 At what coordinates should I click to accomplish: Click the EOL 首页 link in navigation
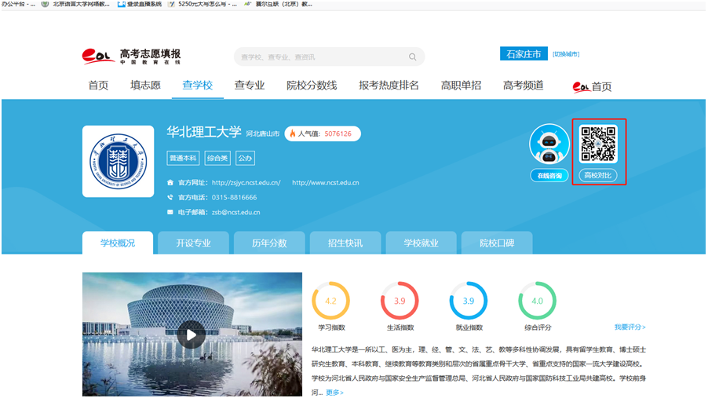592,86
